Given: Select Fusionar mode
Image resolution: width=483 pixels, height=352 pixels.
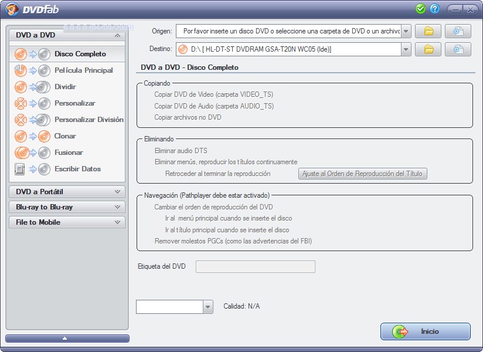Looking at the screenshot, I should (x=69, y=153).
